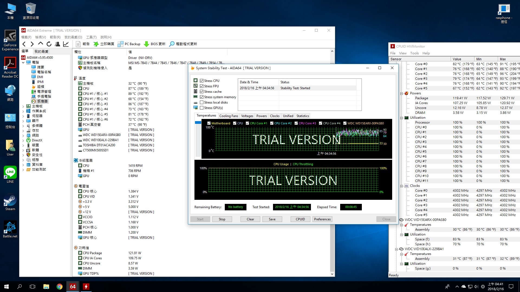
Task: Open the 報告 report toolbar item
Action: (x=83, y=44)
